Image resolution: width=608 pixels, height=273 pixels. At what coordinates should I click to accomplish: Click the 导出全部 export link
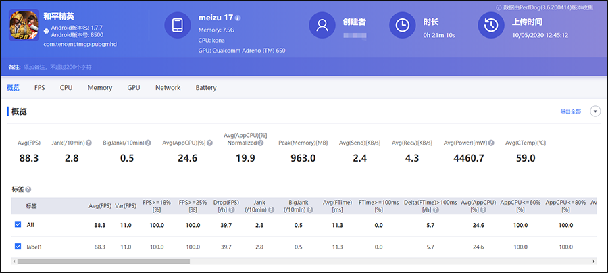tap(570, 111)
